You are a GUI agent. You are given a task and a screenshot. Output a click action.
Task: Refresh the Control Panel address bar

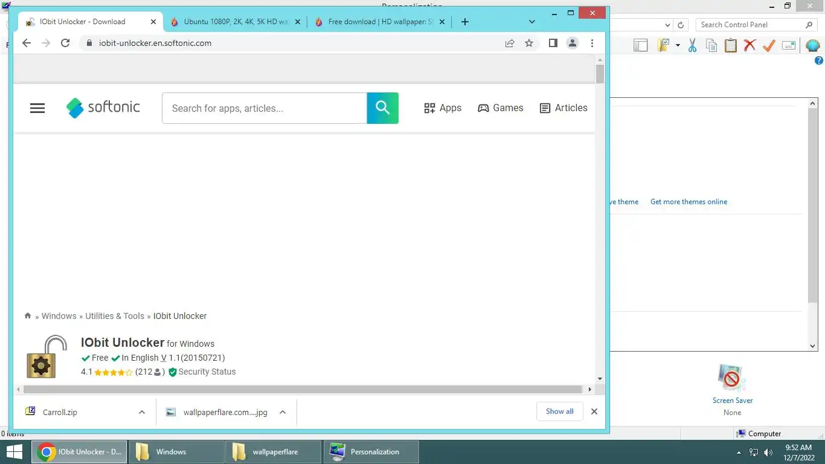(x=681, y=25)
